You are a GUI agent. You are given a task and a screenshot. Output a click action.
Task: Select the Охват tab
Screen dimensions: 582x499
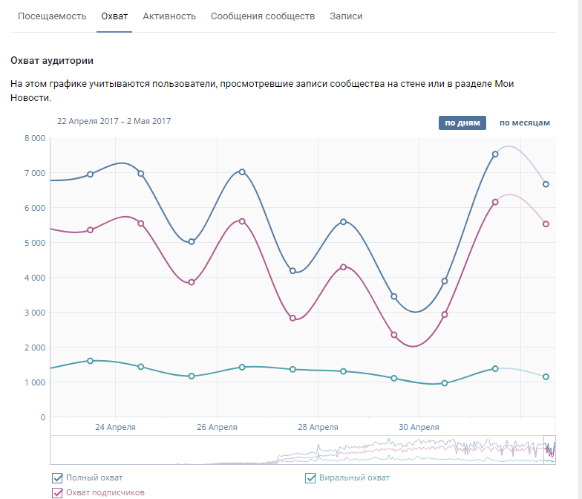(x=114, y=16)
